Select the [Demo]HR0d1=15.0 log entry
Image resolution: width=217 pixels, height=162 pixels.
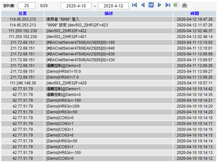[x=108, y=71]
